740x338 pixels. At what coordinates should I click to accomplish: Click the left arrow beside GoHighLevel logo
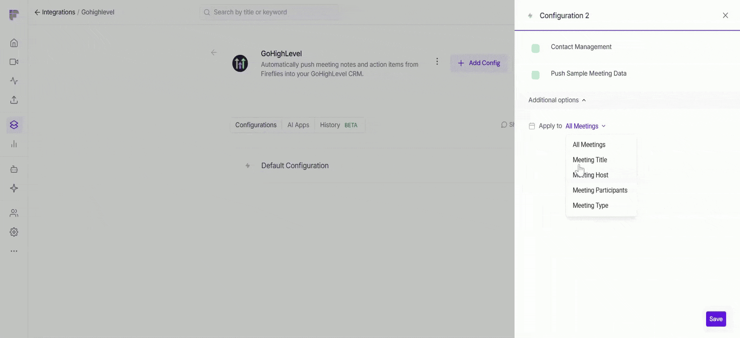point(214,53)
